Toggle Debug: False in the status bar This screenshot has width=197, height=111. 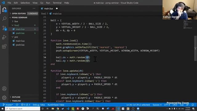click(39, 105)
